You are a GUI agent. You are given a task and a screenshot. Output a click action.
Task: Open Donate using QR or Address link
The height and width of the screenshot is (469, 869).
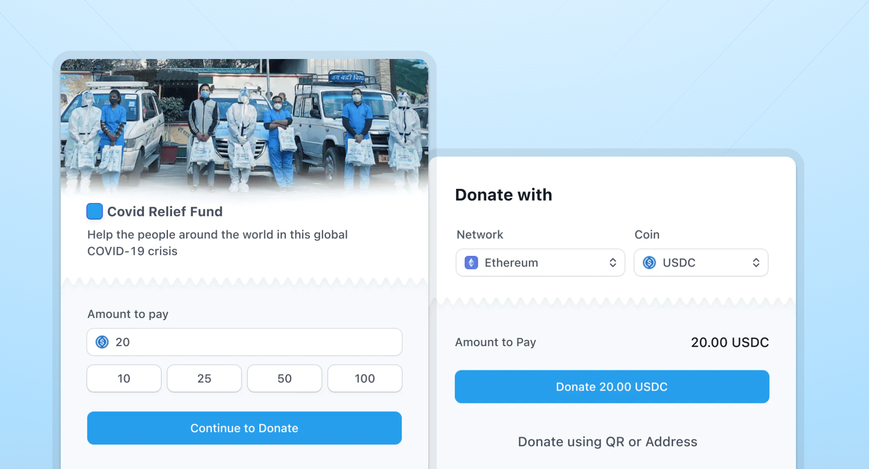(607, 441)
